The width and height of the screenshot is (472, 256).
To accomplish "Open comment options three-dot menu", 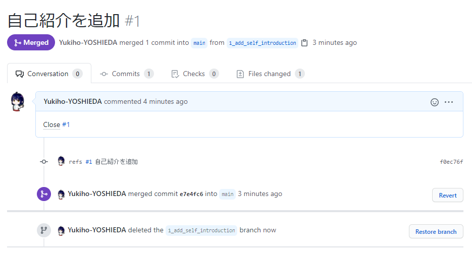I will [x=448, y=102].
